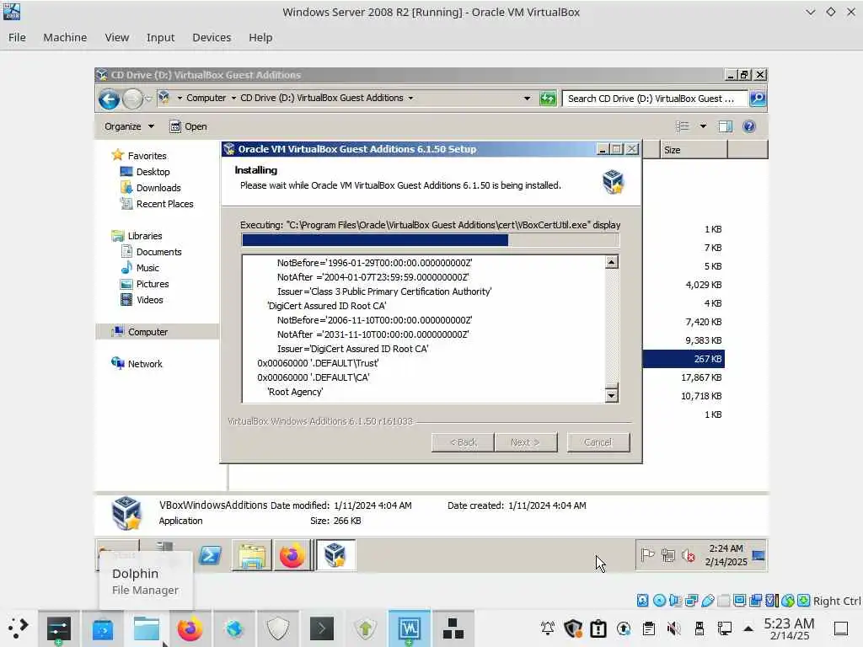Select Recent Places in navigation pane

coord(164,204)
